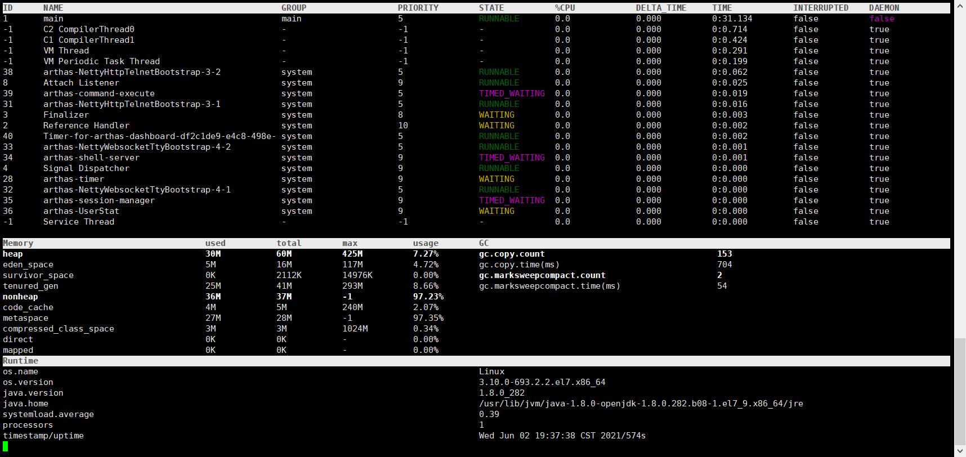Viewport: 966px width, 457px height.
Task: Click the magenta 'false' daemon value for main
Action: (x=882, y=19)
